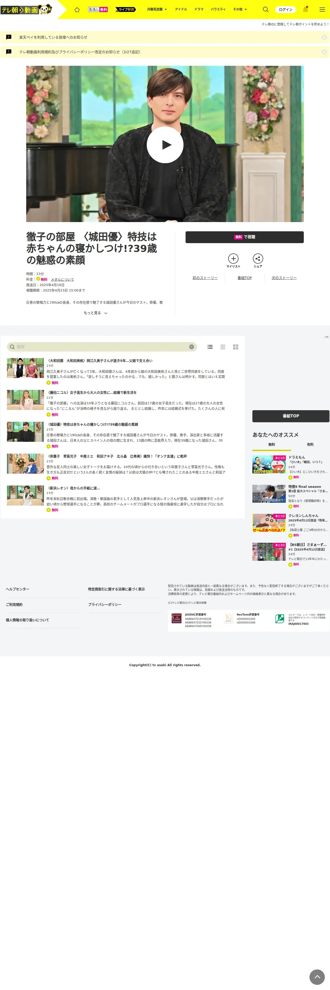Open the hamburger menu icon
Viewport: 330px width, 990px height.
322,10
